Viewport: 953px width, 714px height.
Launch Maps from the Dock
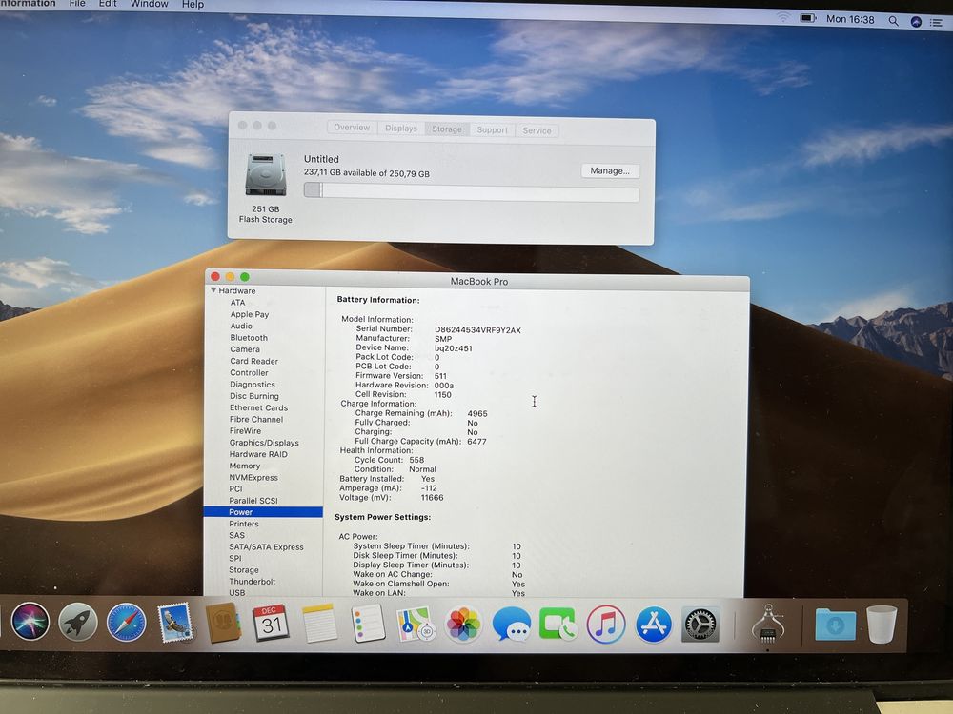click(416, 625)
